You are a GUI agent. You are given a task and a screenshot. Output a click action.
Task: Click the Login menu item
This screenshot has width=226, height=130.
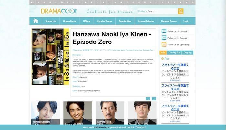pos(186,21)
